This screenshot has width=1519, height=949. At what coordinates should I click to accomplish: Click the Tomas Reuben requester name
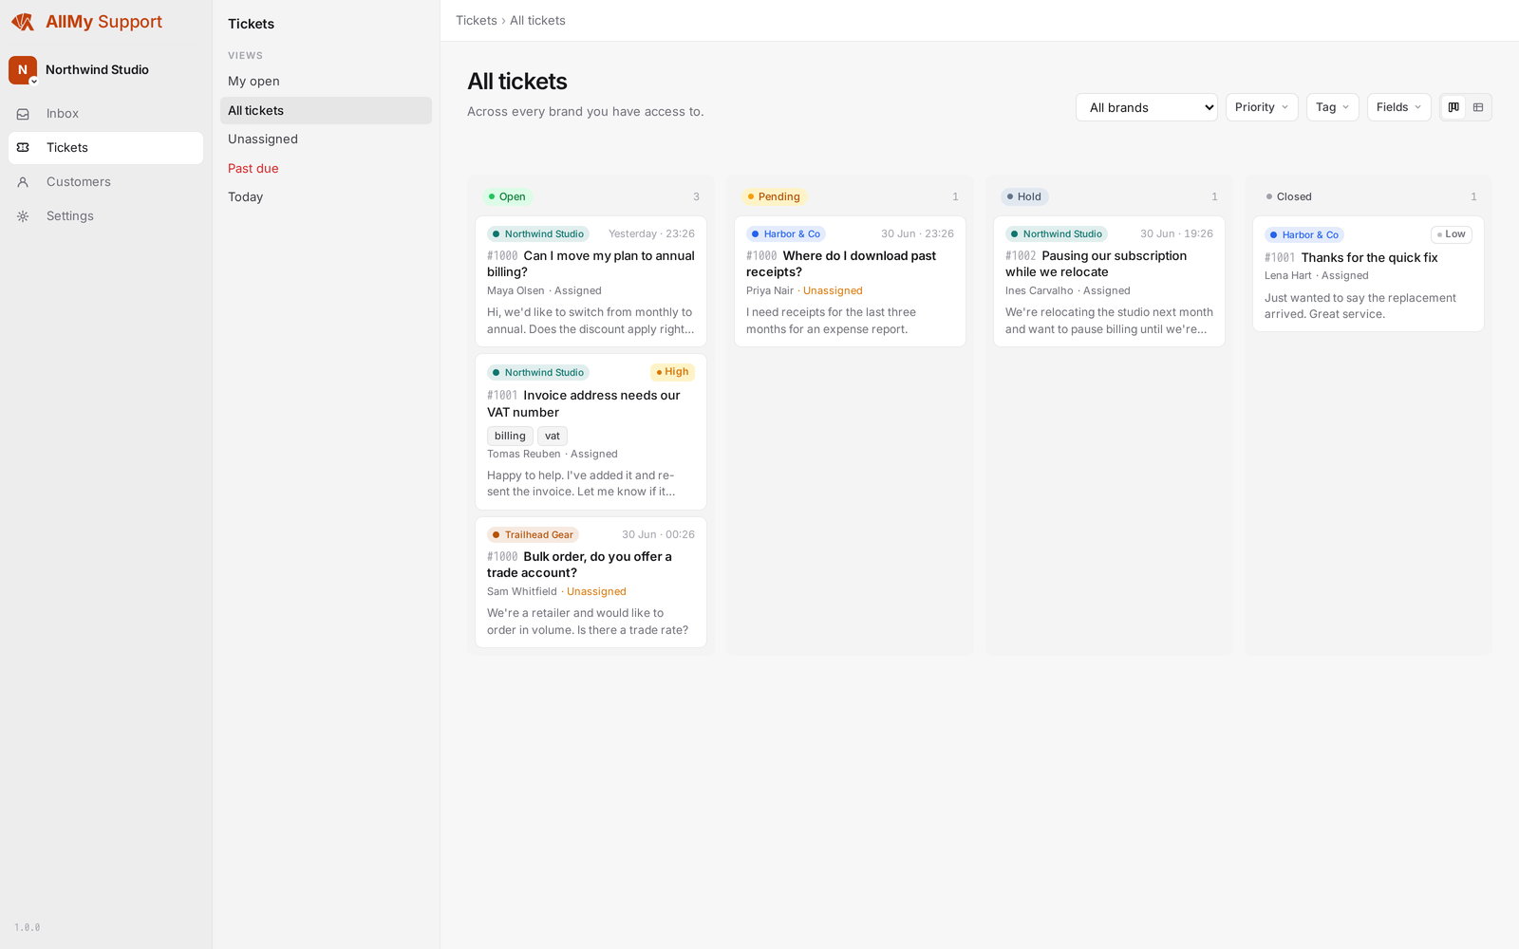524,455
